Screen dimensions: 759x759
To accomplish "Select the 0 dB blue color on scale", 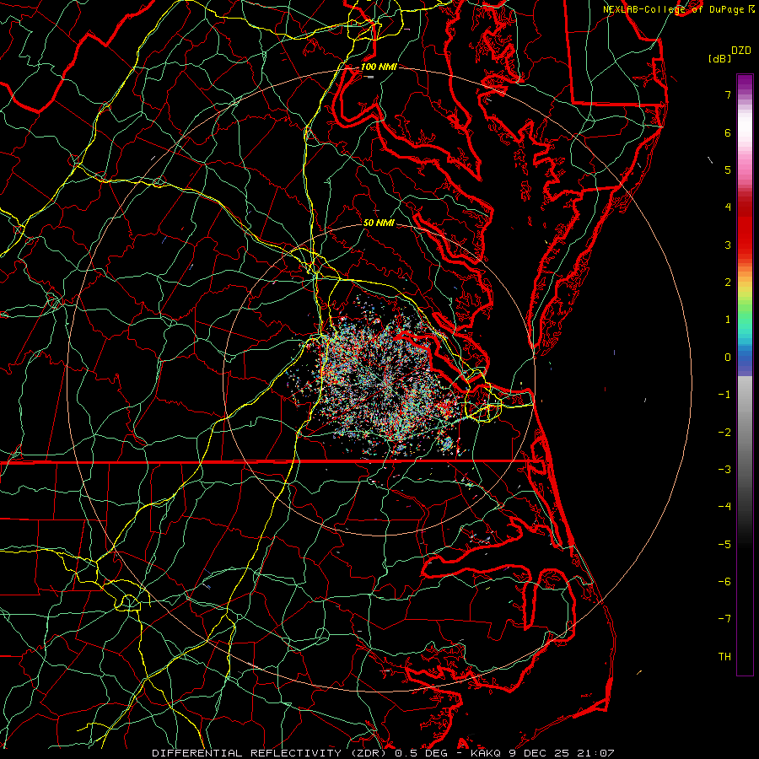I will click(745, 358).
